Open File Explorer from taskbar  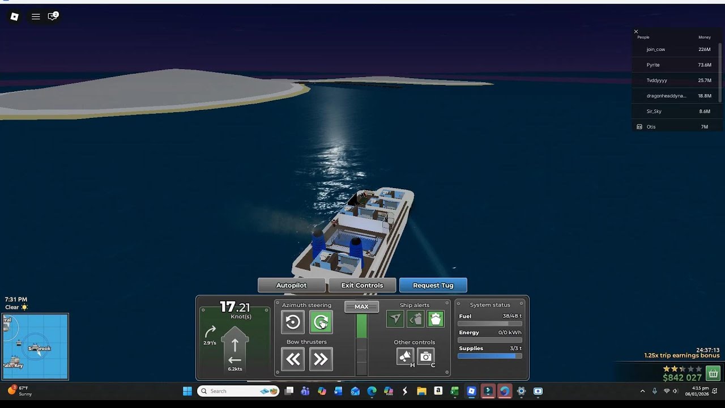(x=421, y=391)
